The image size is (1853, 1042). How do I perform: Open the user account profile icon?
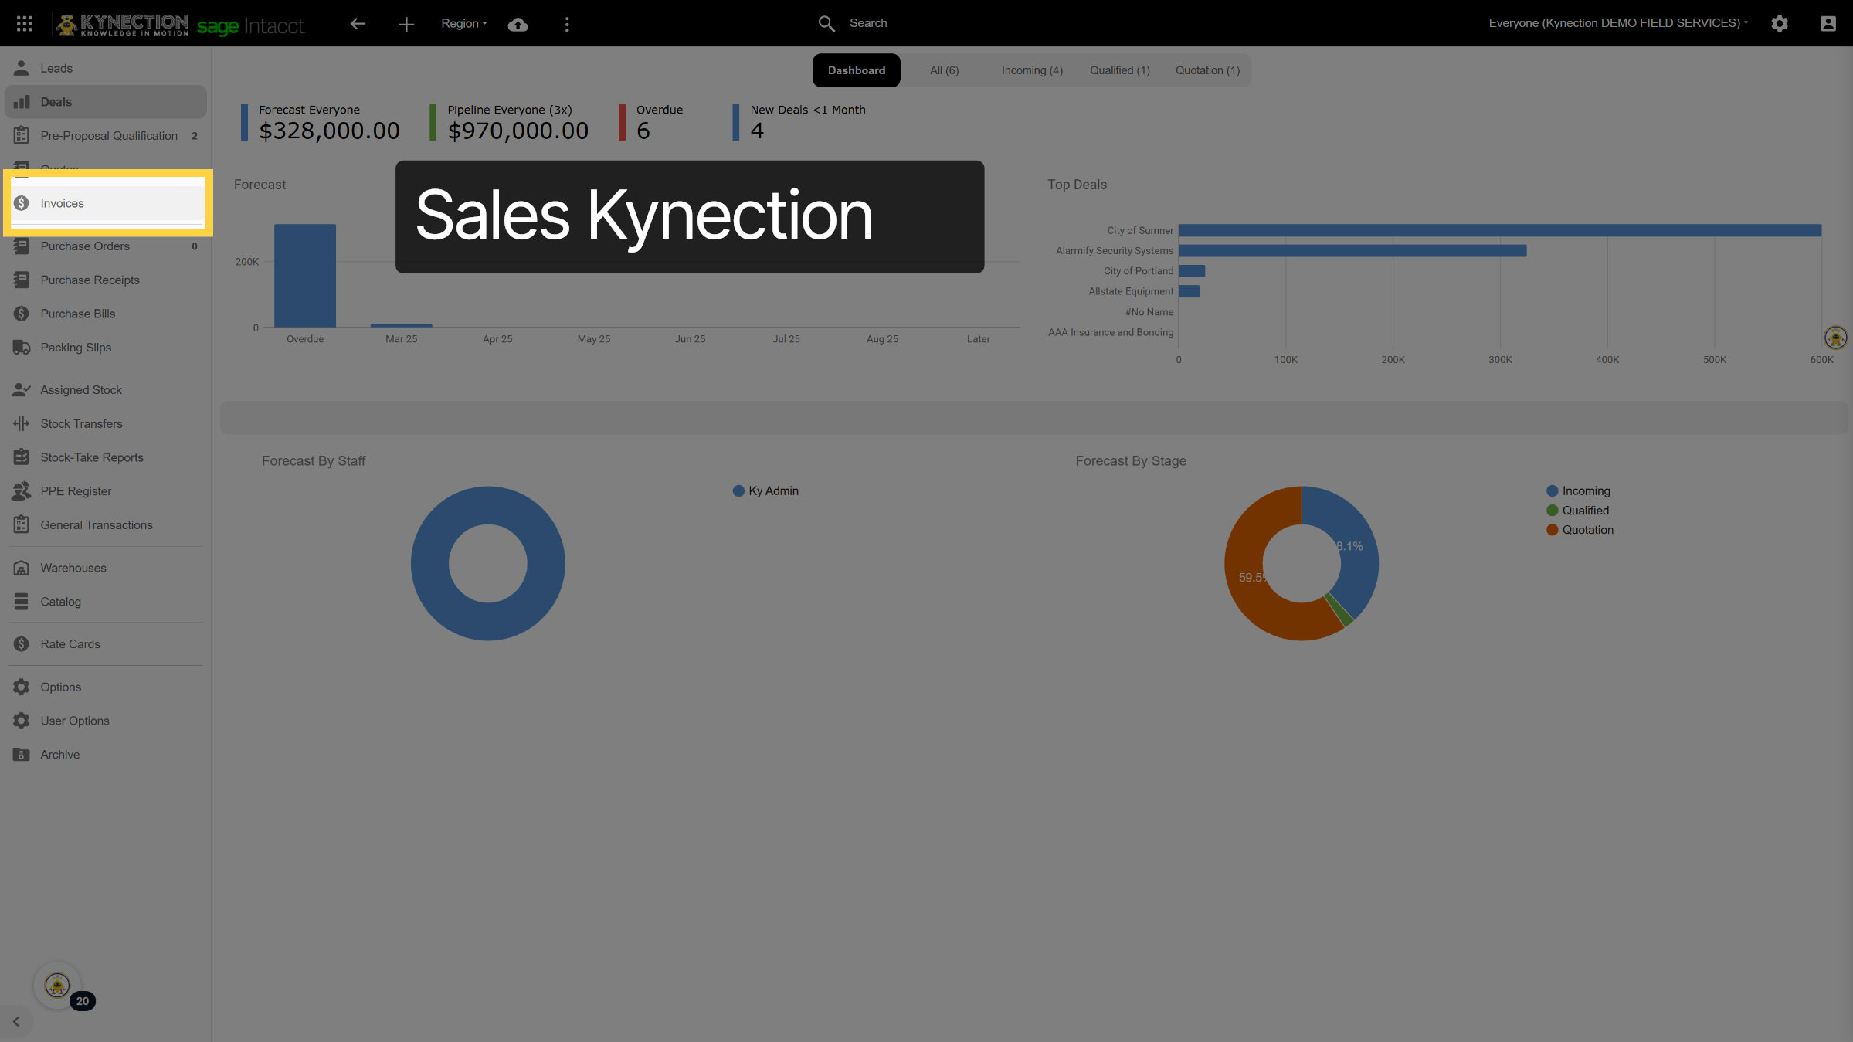[x=1828, y=24]
